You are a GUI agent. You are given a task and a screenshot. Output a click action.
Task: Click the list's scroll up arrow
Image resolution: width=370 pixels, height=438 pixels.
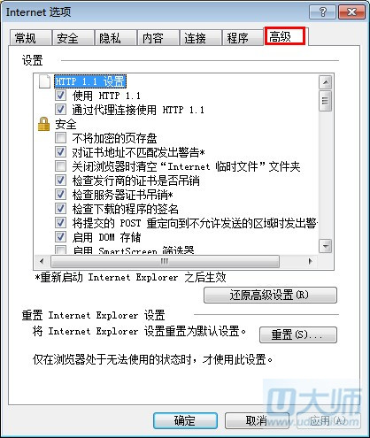(x=326, y=82)
